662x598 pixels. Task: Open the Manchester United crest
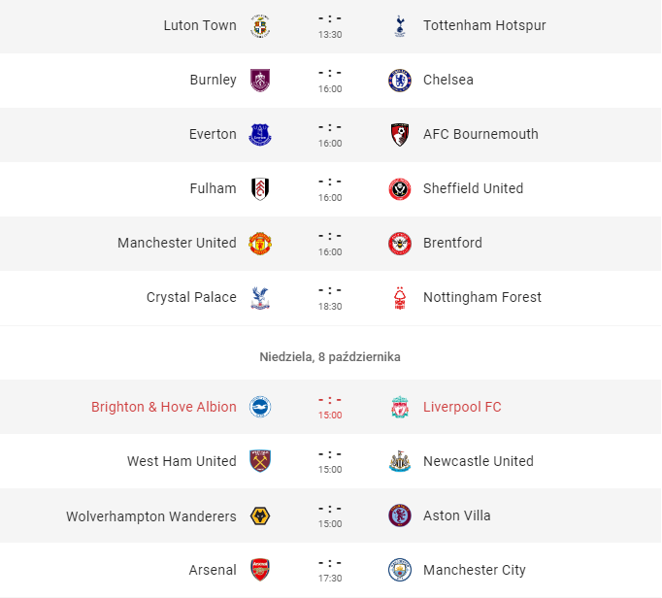[x=260, y=244]
